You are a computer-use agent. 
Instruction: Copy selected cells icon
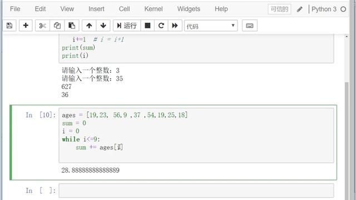(x=57, y=26)
